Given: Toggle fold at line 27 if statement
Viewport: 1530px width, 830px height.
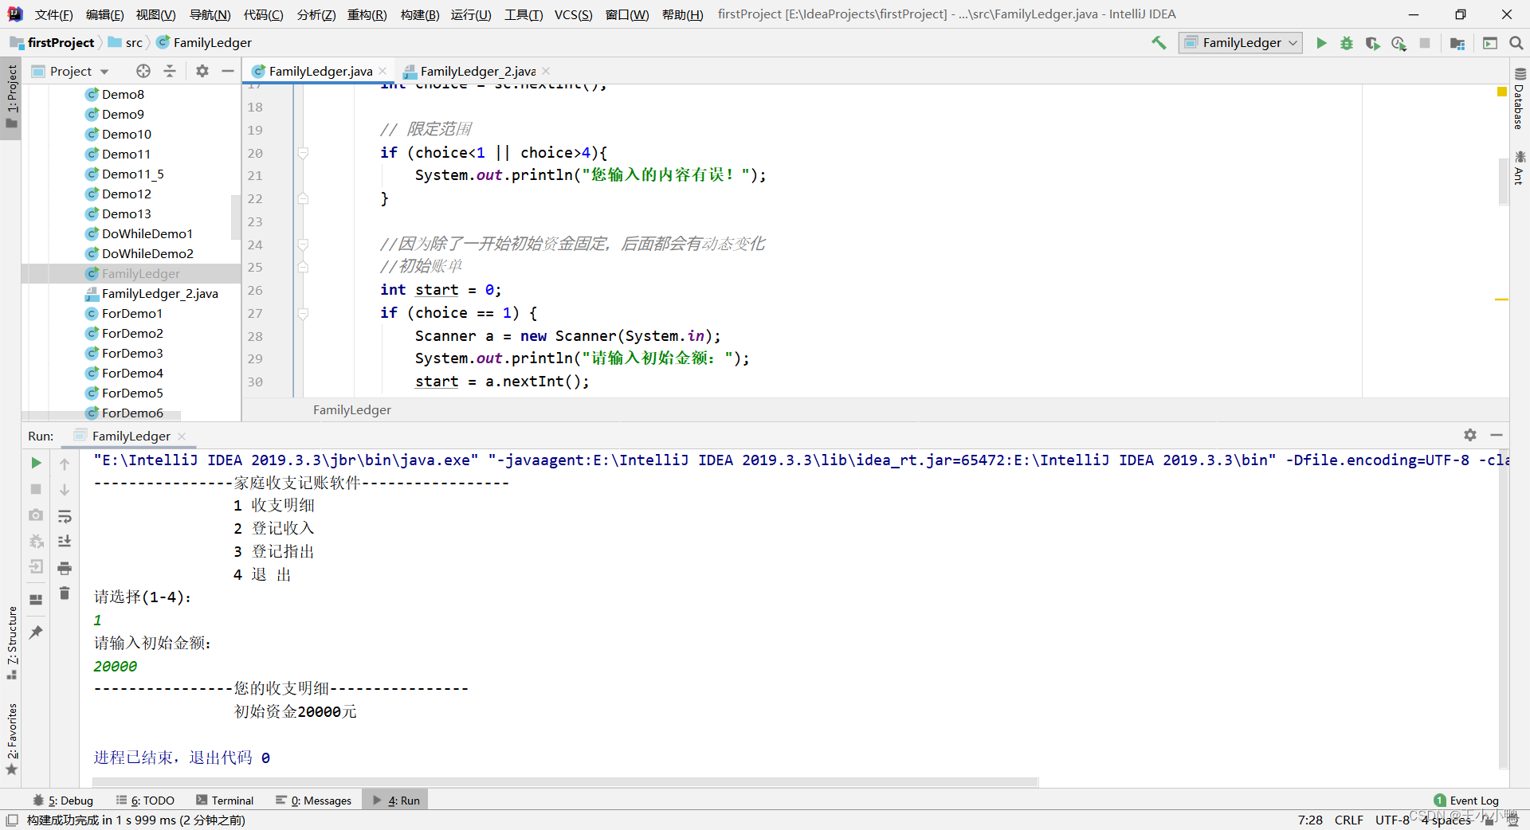Looking at the screenshot, I should [303, 313].
